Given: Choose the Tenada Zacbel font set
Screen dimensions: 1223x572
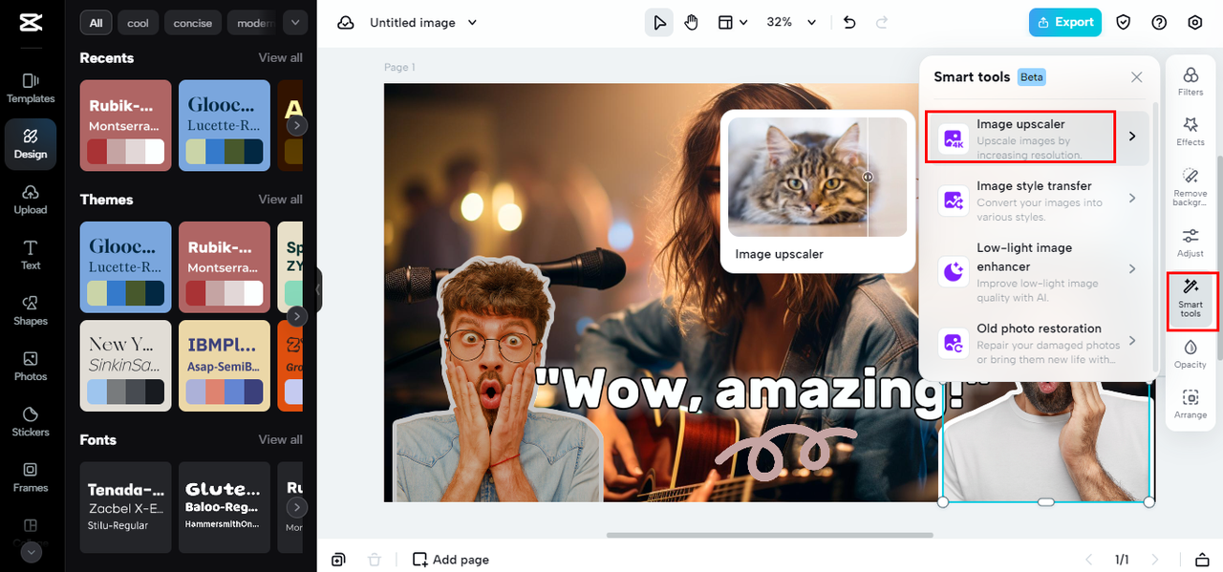Looking at the screenshot, I should [126, 507].
